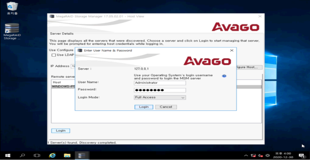Click the tray icon left of clock

pos(267,156)
